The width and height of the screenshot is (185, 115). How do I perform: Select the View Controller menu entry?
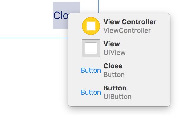pyautogui.click(x=119, y=26)
